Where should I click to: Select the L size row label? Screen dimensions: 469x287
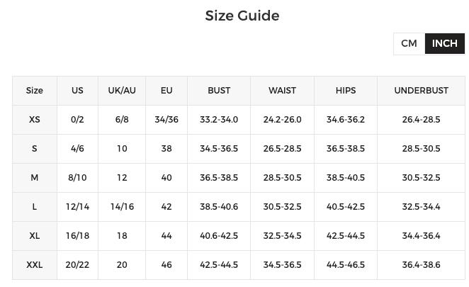35,207
